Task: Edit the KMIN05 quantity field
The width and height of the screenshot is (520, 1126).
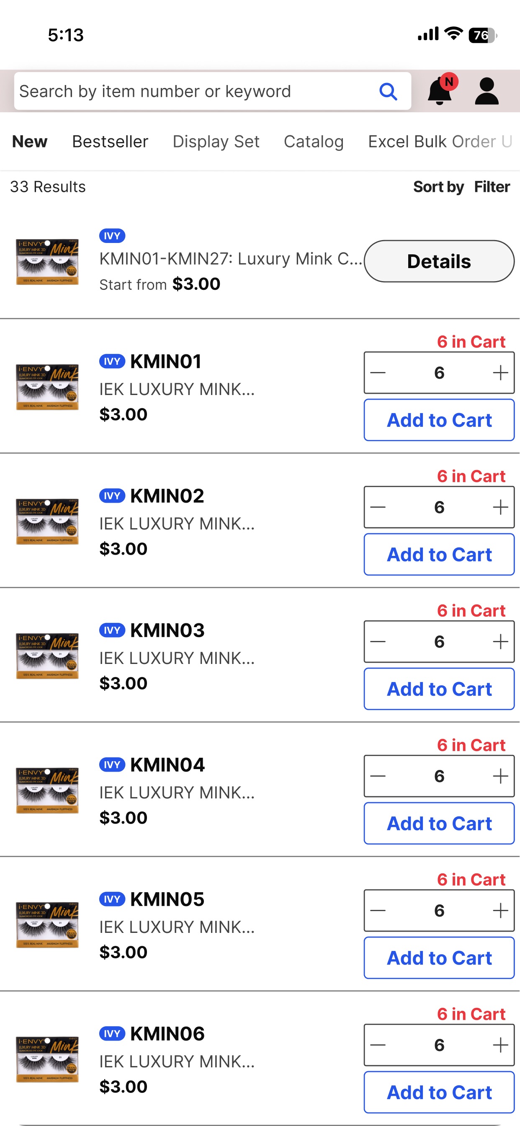Action: click(x=439, y=911)
